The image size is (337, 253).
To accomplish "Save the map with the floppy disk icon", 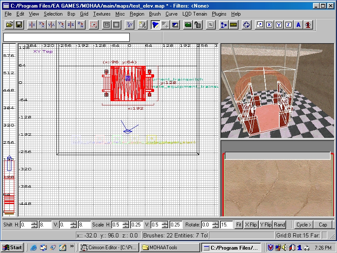I will (x=19, y=25).
